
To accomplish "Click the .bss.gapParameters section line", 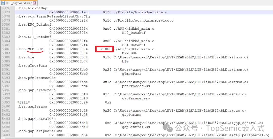I will tap(36, 90).
